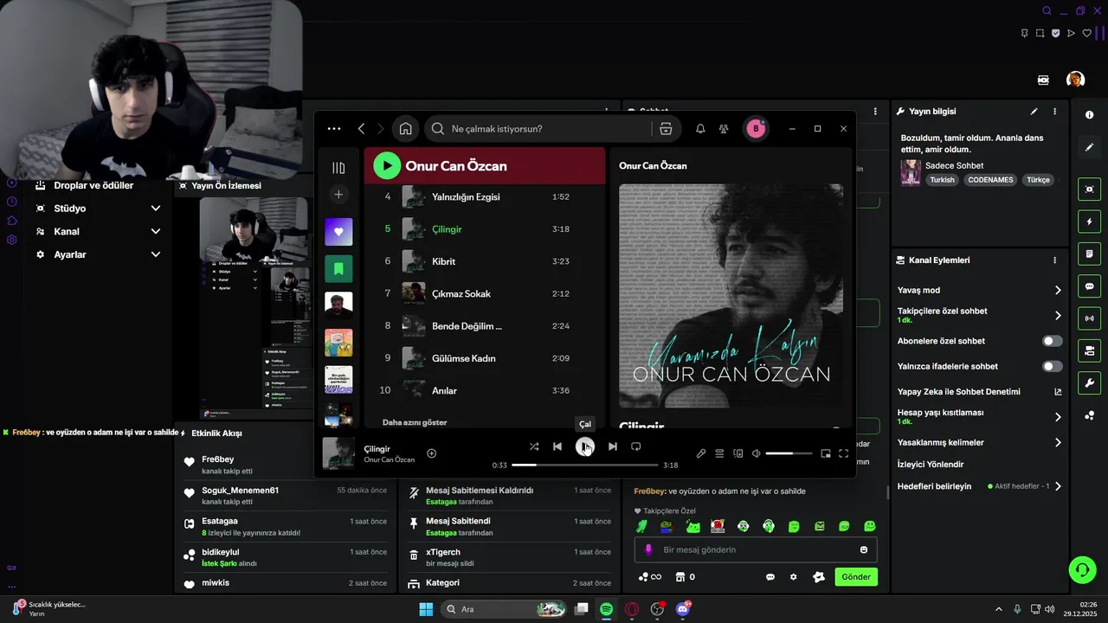This screenshot has width=1108, height=623.
Task: Open the Spotify profile avatar B
Action: (x=756, y=129)
